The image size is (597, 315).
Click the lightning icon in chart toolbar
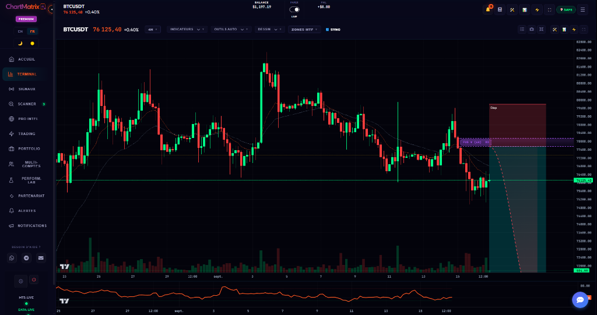pyautogui.click(x=574, y=29)
